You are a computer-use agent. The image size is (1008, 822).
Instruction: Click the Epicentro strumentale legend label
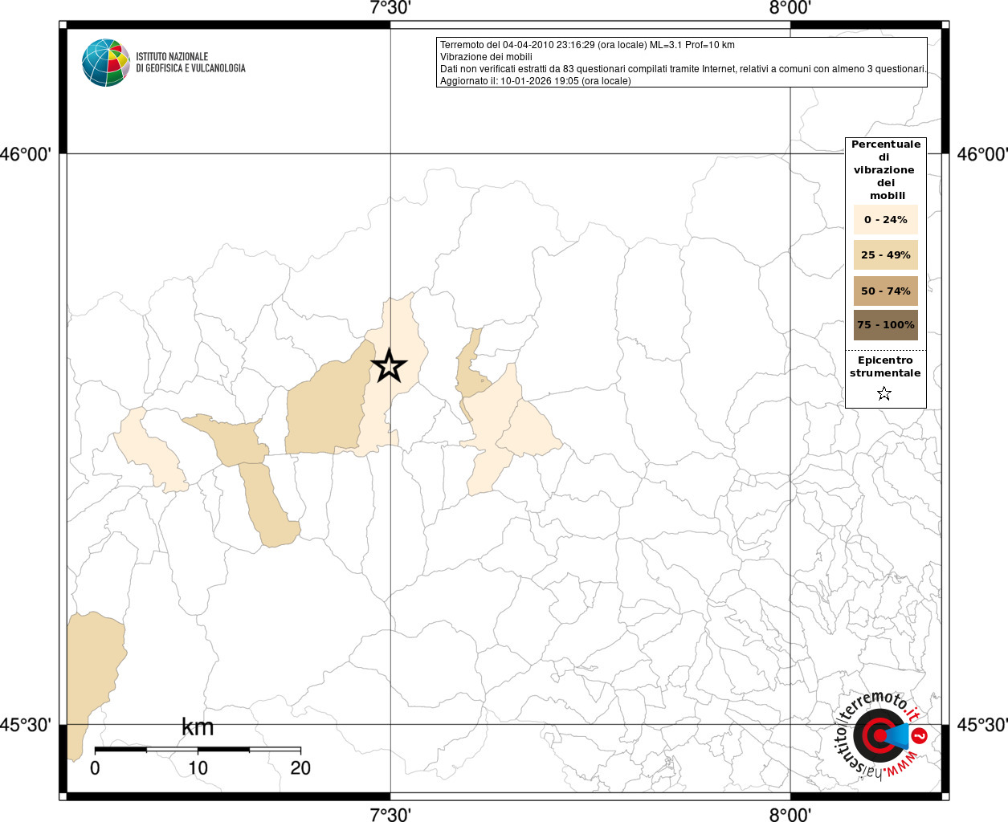[885, 367]
